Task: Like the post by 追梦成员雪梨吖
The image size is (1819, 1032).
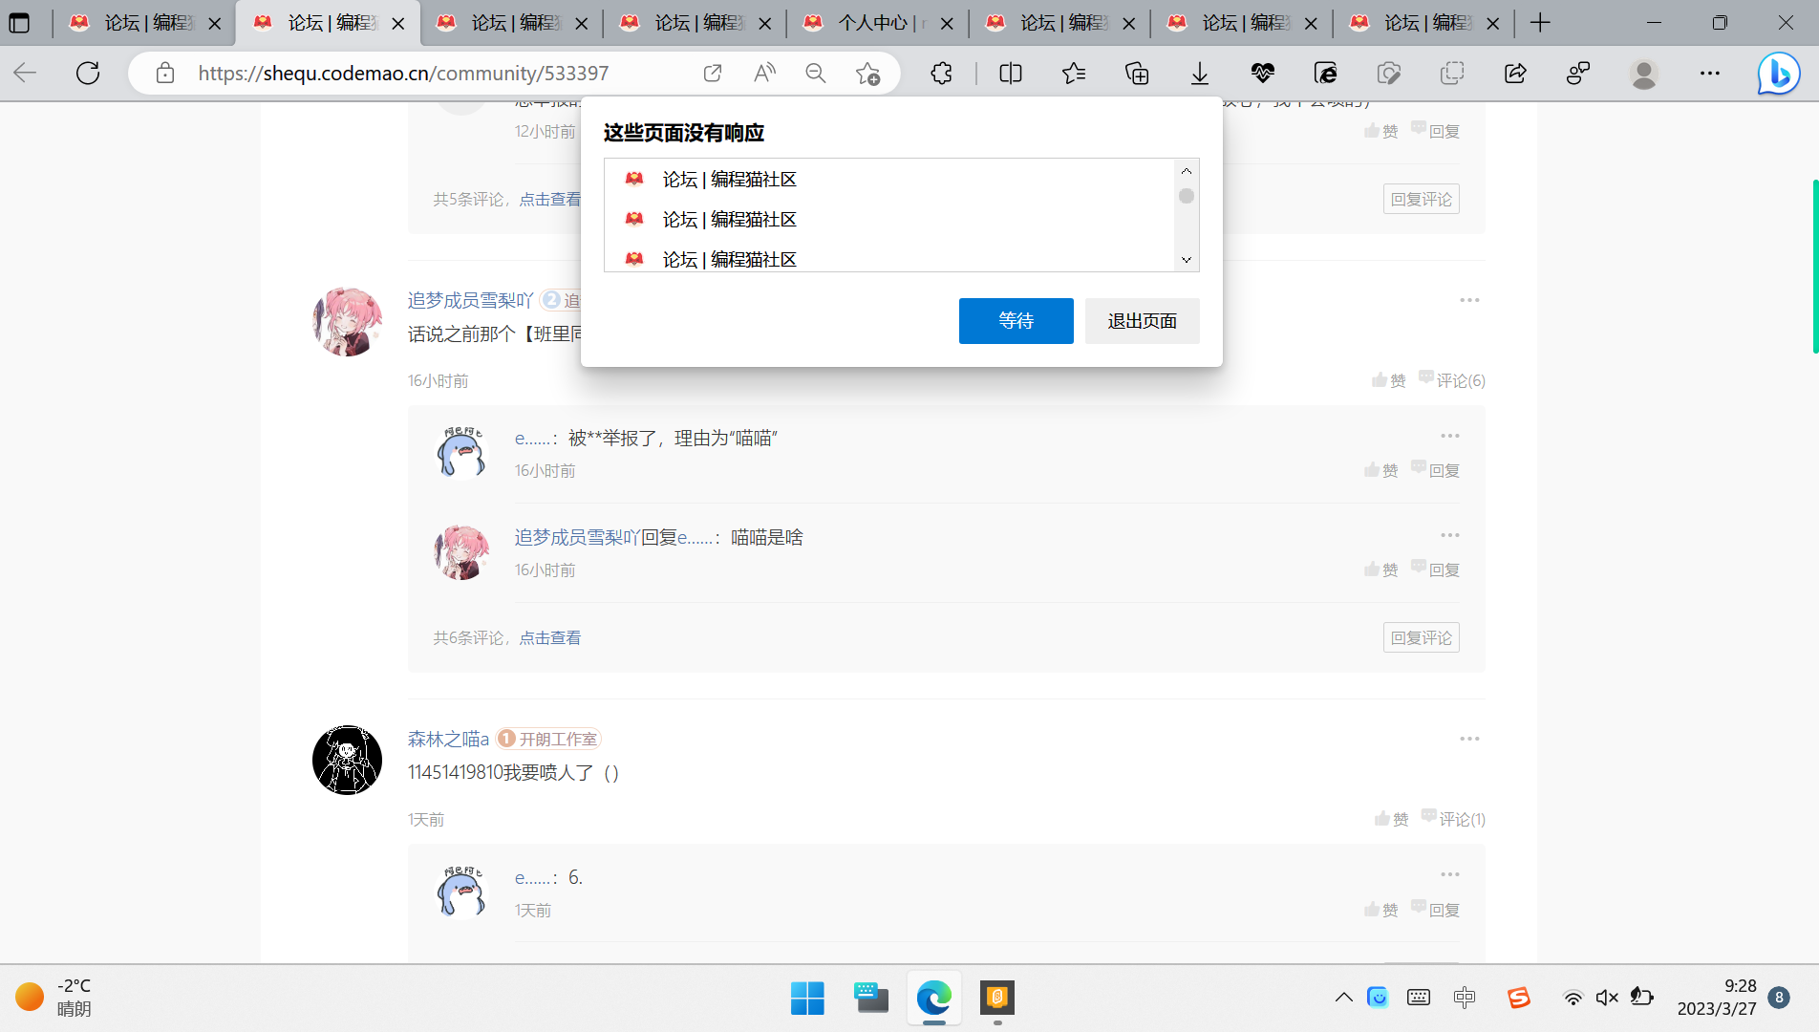Action: [1389, 380]
